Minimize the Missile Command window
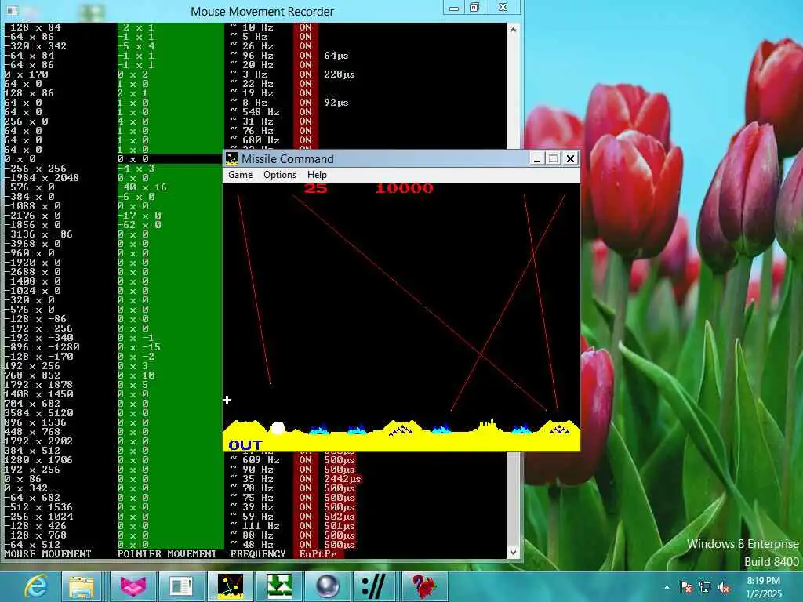803x602 pixels. click(x=536, y=158)
